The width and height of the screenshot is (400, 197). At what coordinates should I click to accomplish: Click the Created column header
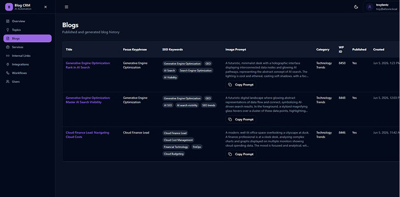379,49
